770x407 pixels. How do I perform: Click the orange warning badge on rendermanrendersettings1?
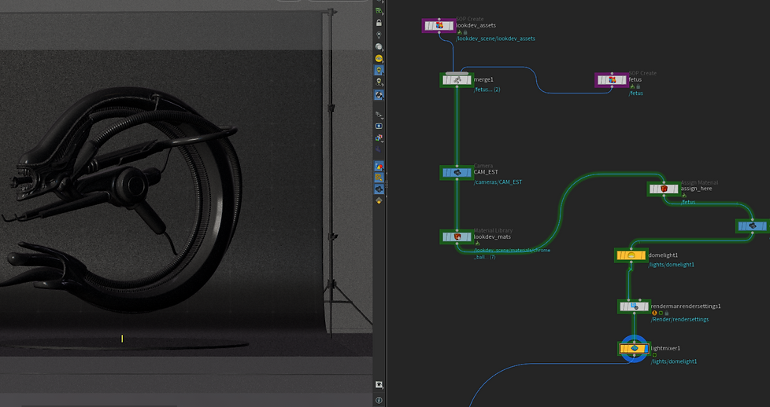pos(654,313)
